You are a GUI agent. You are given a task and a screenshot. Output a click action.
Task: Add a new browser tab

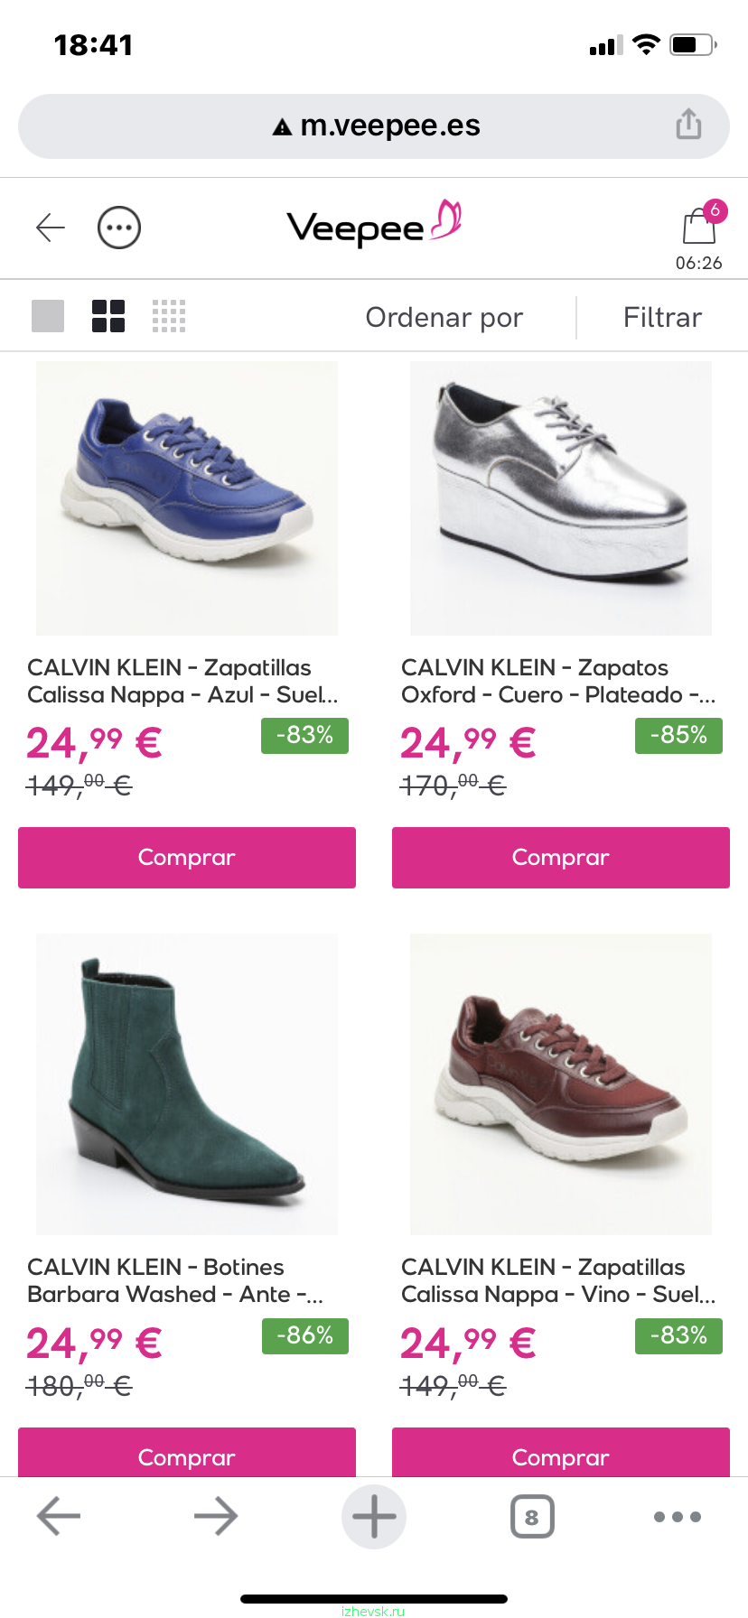[x=374, y=1517]
